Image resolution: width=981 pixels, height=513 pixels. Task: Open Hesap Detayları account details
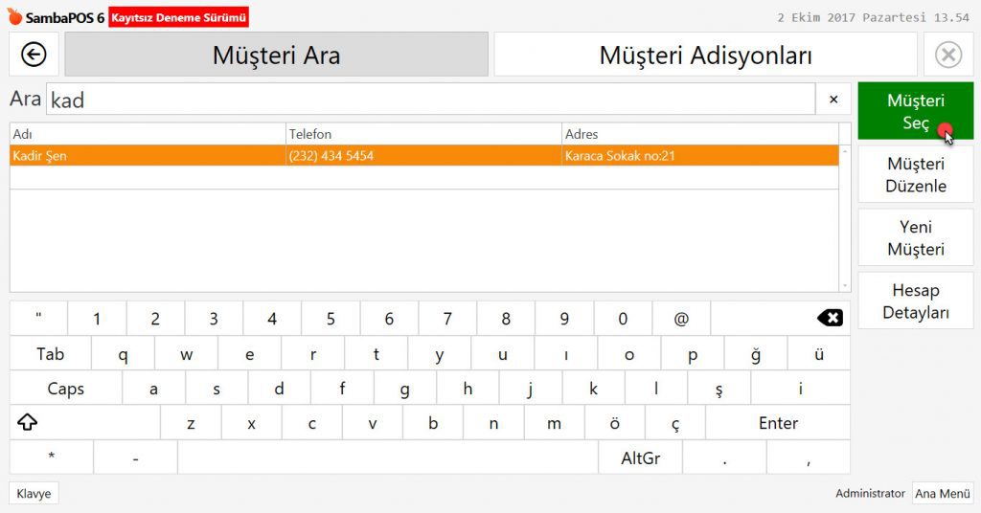click(915, 301)
